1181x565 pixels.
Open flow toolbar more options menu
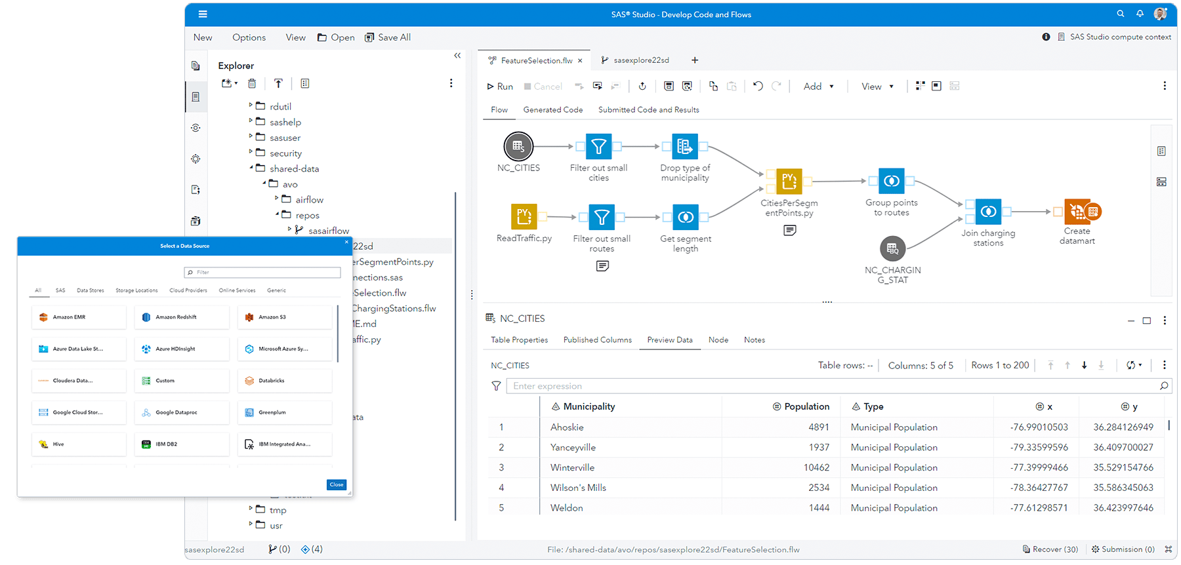(1165, 86)
